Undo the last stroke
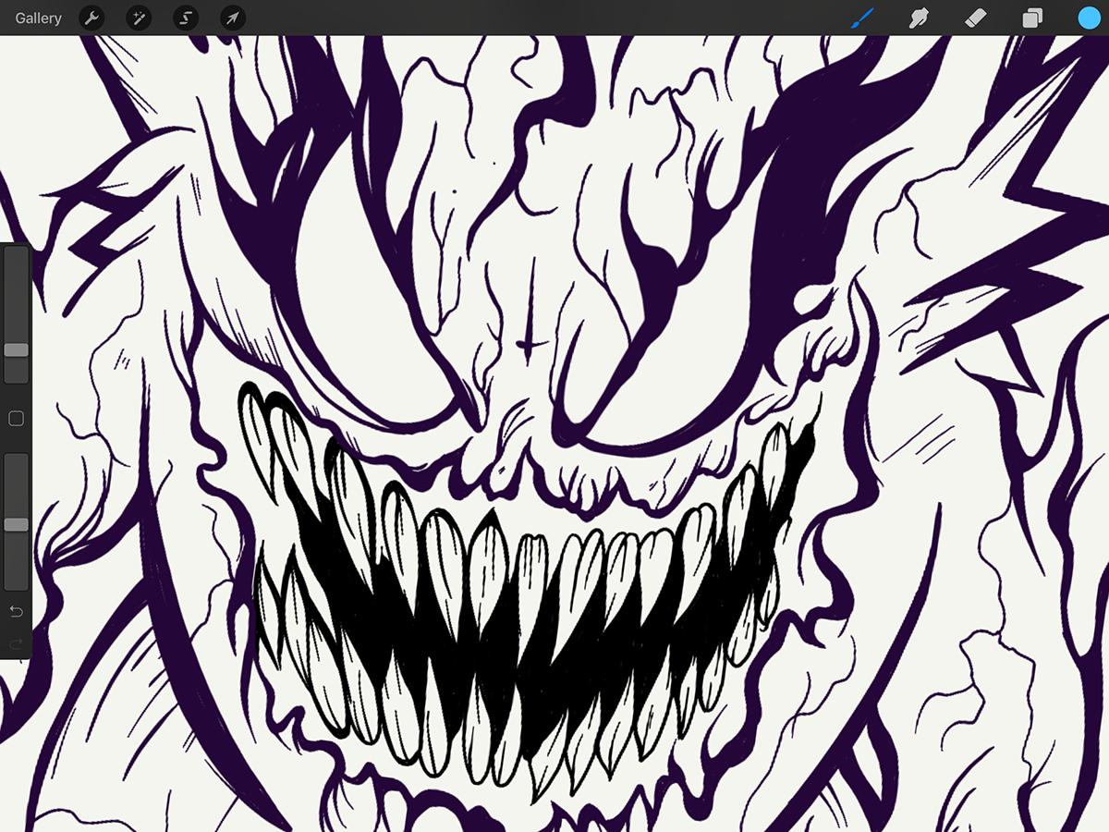Viewport: 1109px width, 832px height. [16, 612]
